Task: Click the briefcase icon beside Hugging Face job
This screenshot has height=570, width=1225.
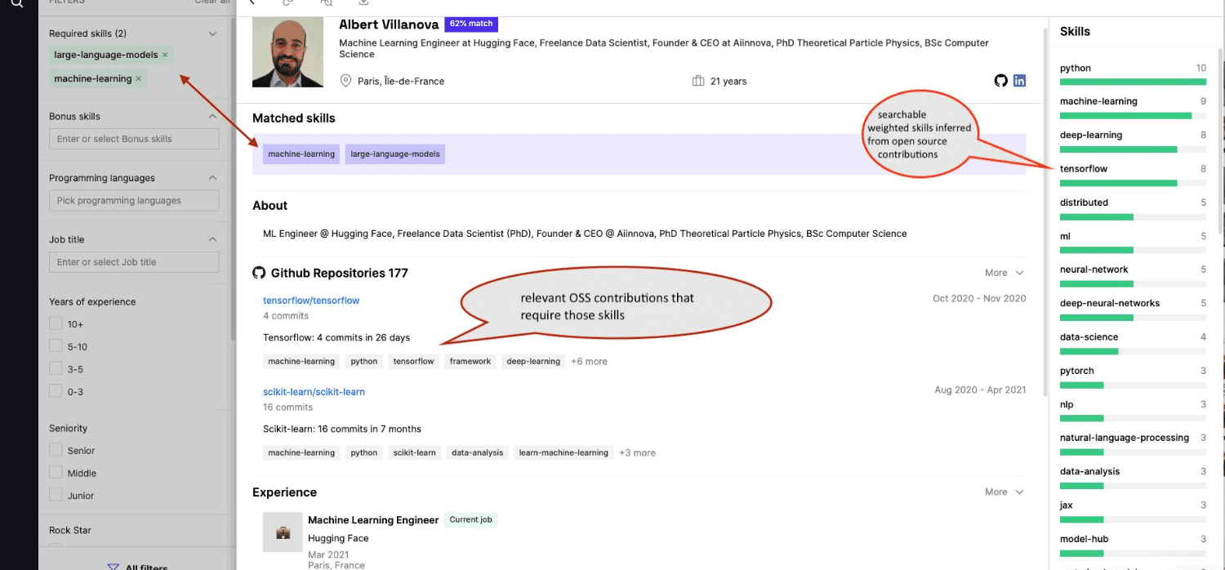Action: coord(283,532)
